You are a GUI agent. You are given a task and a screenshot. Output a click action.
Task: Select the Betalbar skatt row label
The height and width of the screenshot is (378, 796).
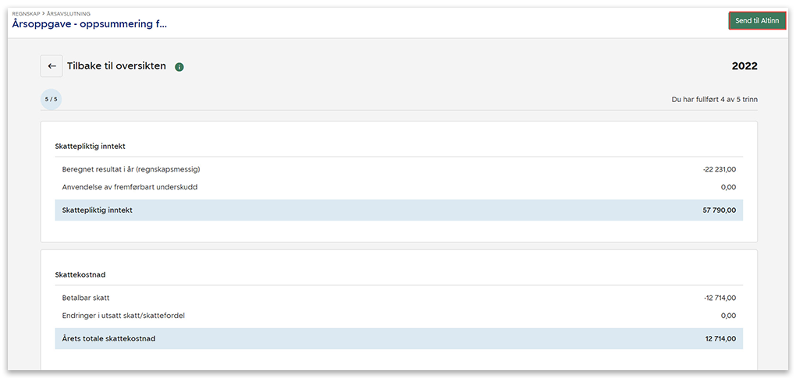click(87, 298)
